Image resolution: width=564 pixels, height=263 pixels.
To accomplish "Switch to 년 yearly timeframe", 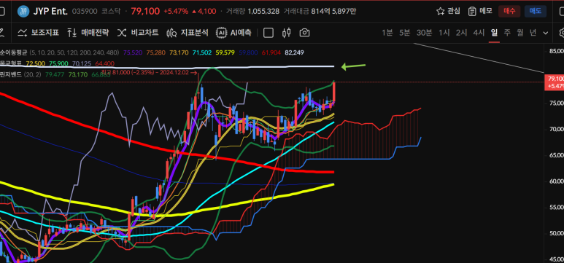I will tap(533, 33).
